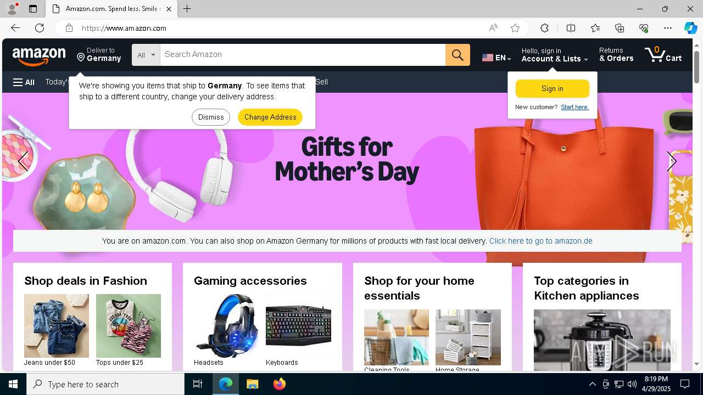The width and height of the screenshot is (703, 395).
Task: Open Returns & Orders
Action: tap(616, 55)
